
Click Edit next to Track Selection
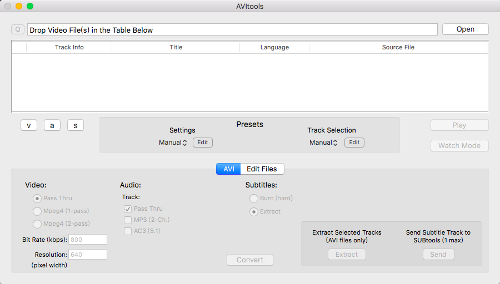point(354,143)
